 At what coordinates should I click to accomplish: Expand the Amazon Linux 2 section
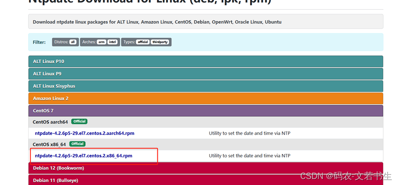point(206,98)
